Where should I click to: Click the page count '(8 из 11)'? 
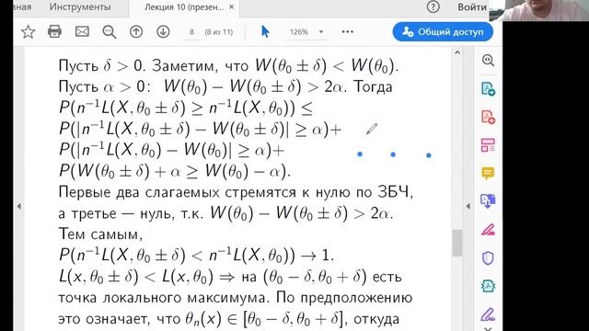[x=219, y=32]
